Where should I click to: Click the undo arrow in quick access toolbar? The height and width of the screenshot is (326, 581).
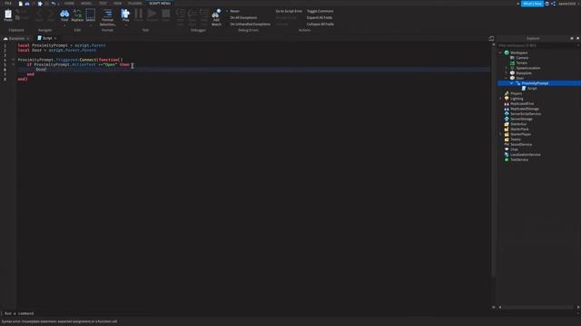pyautogui.click(x=53, y=4)
